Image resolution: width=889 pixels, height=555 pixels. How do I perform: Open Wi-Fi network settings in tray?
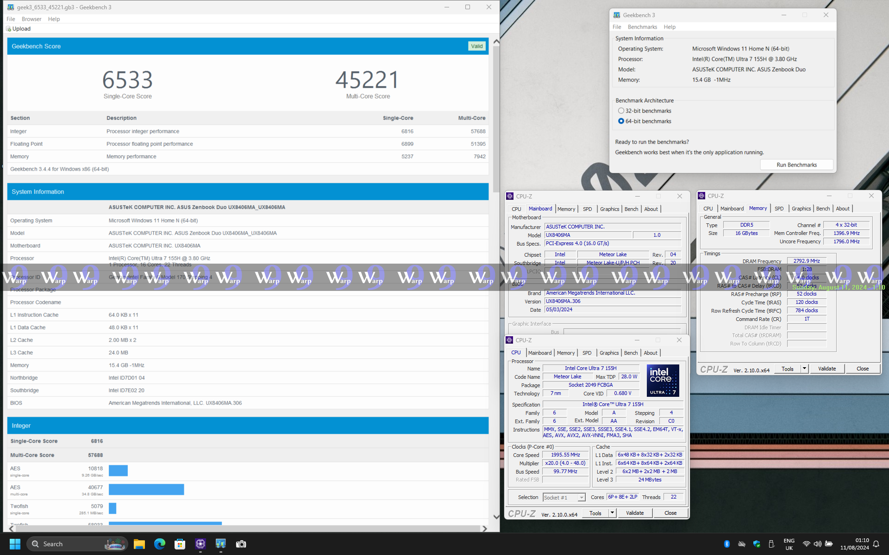pos(807,544)
